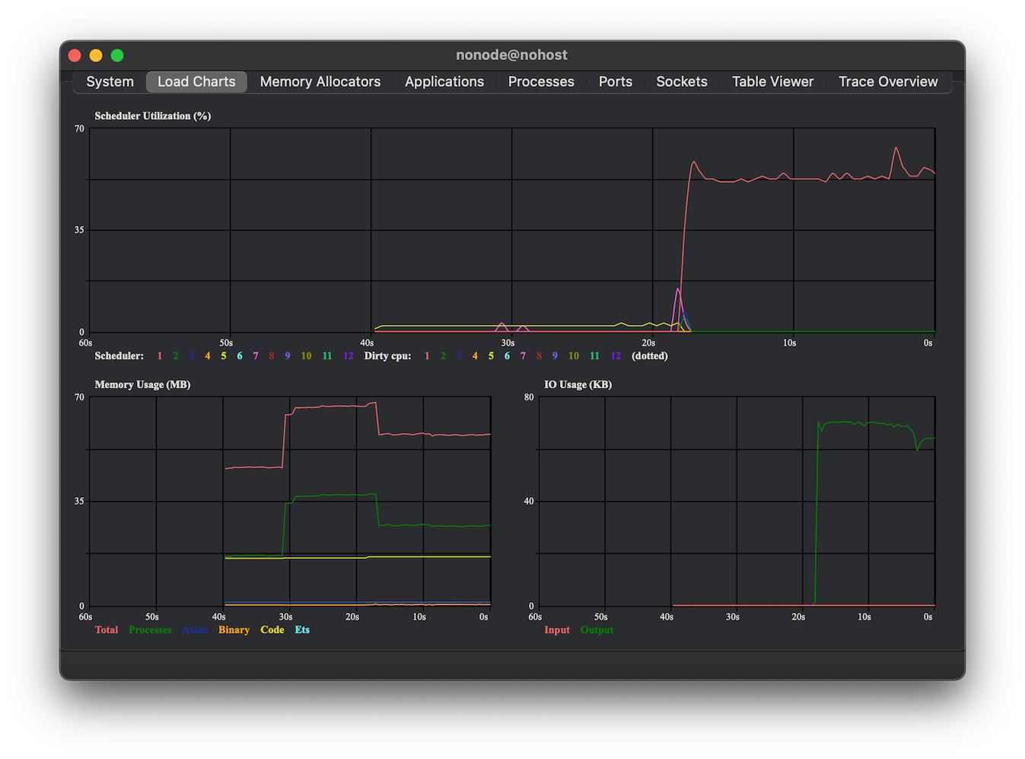Screen dimensions: 1025x759
Task: Click Dirty cpu legend number 6
Action: point(507,356)
